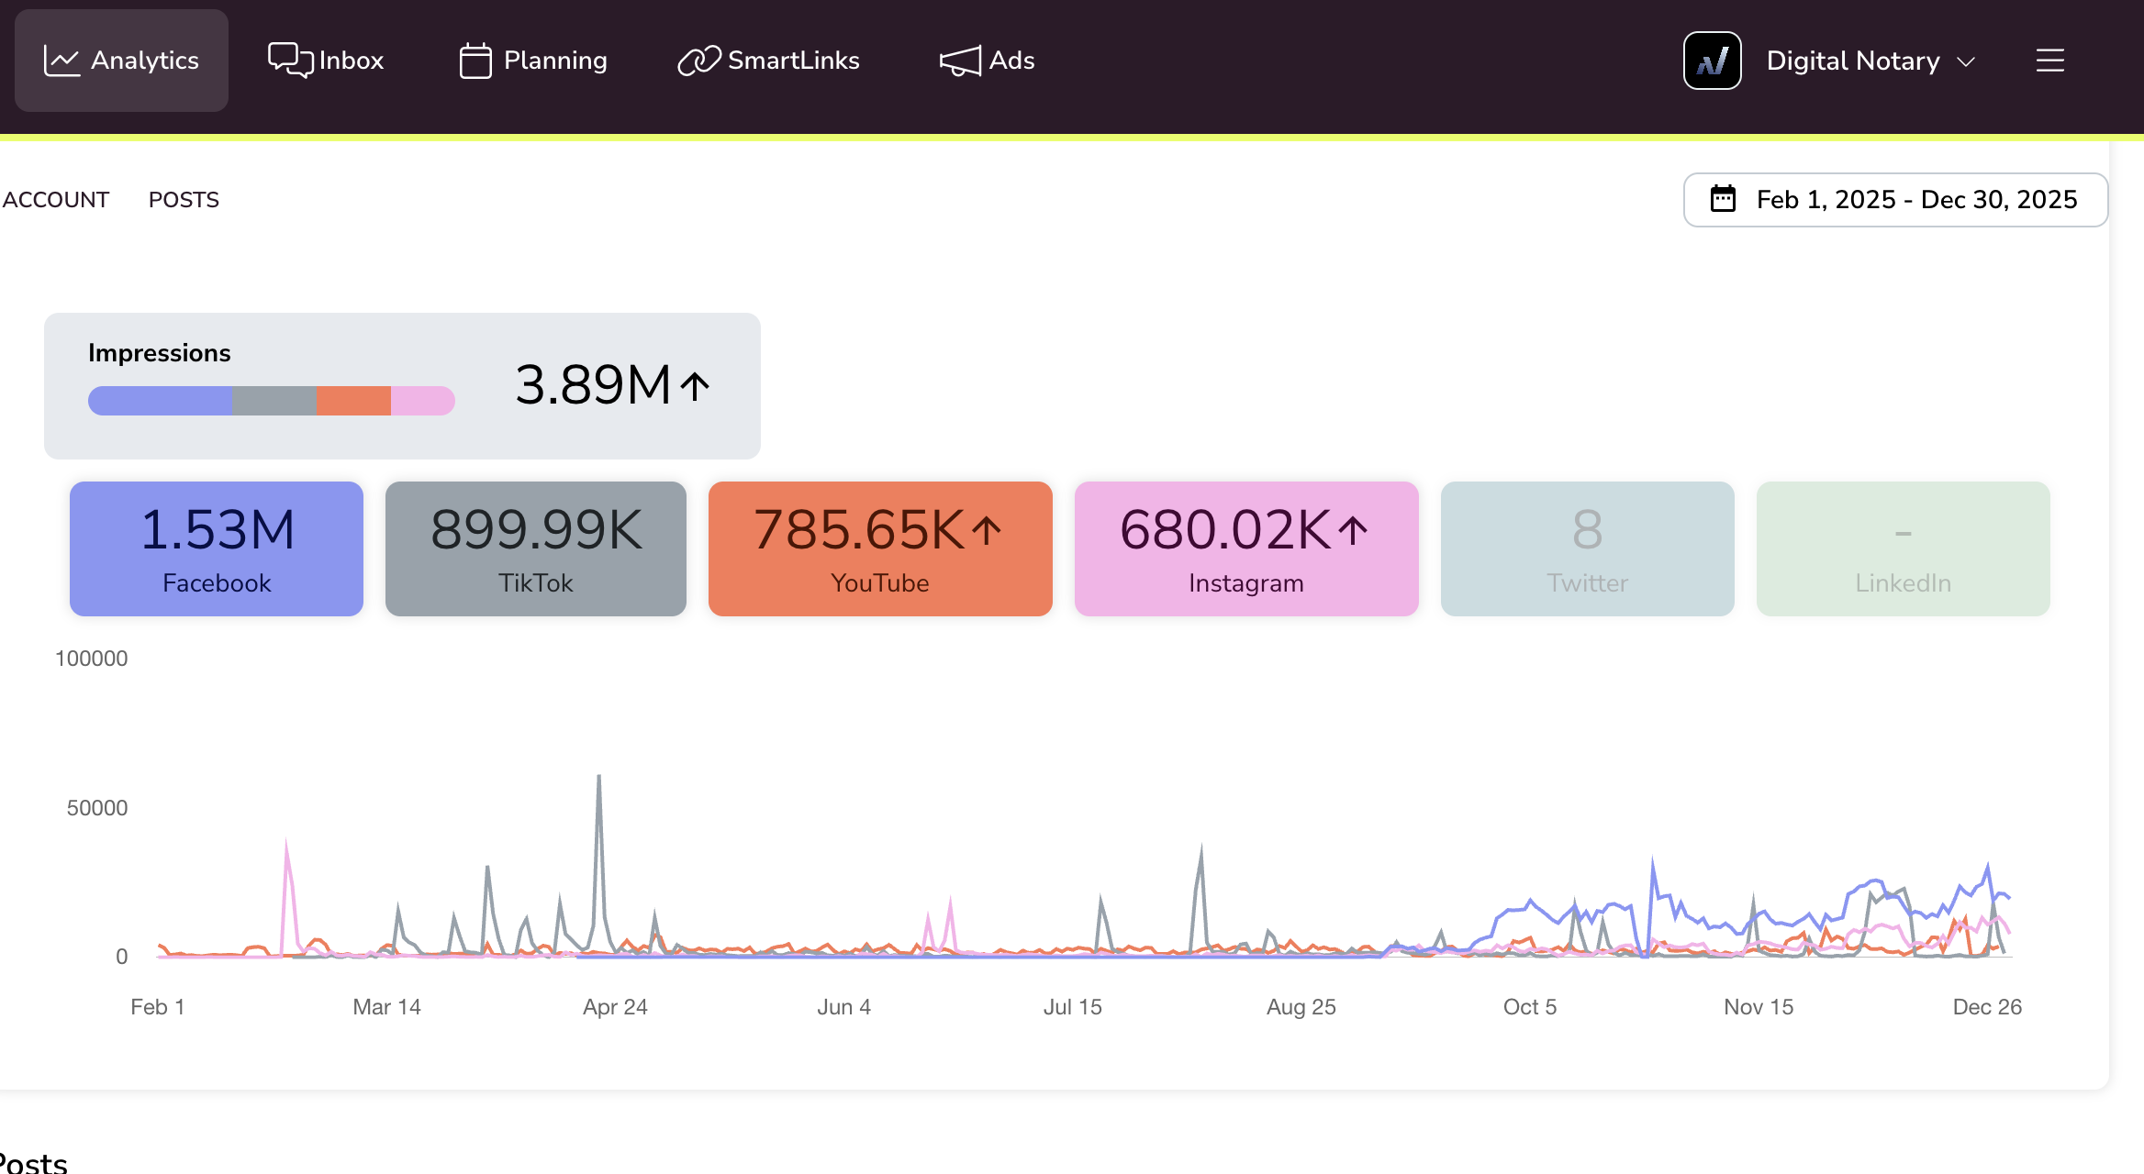Open the Inbox section

(326, 61)
